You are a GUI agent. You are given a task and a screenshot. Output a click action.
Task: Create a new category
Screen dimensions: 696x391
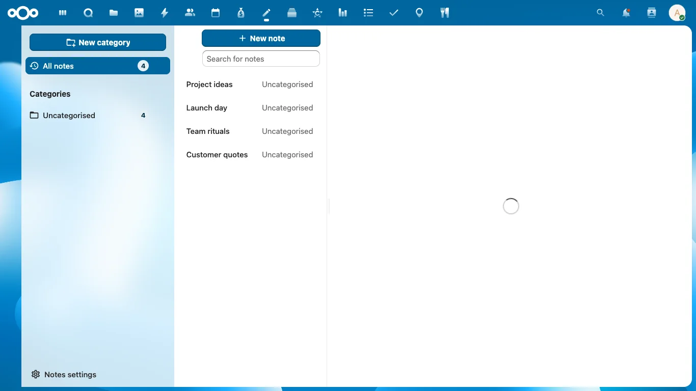(98, 42)
